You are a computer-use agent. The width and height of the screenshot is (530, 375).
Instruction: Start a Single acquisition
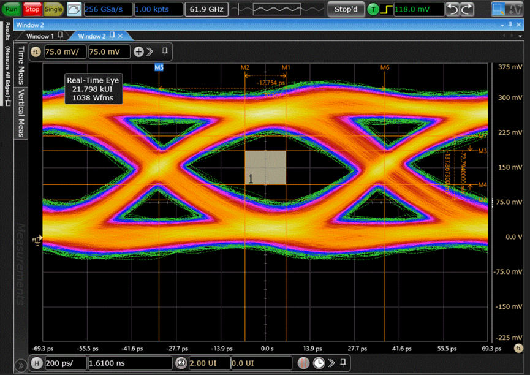coord(53,9)
